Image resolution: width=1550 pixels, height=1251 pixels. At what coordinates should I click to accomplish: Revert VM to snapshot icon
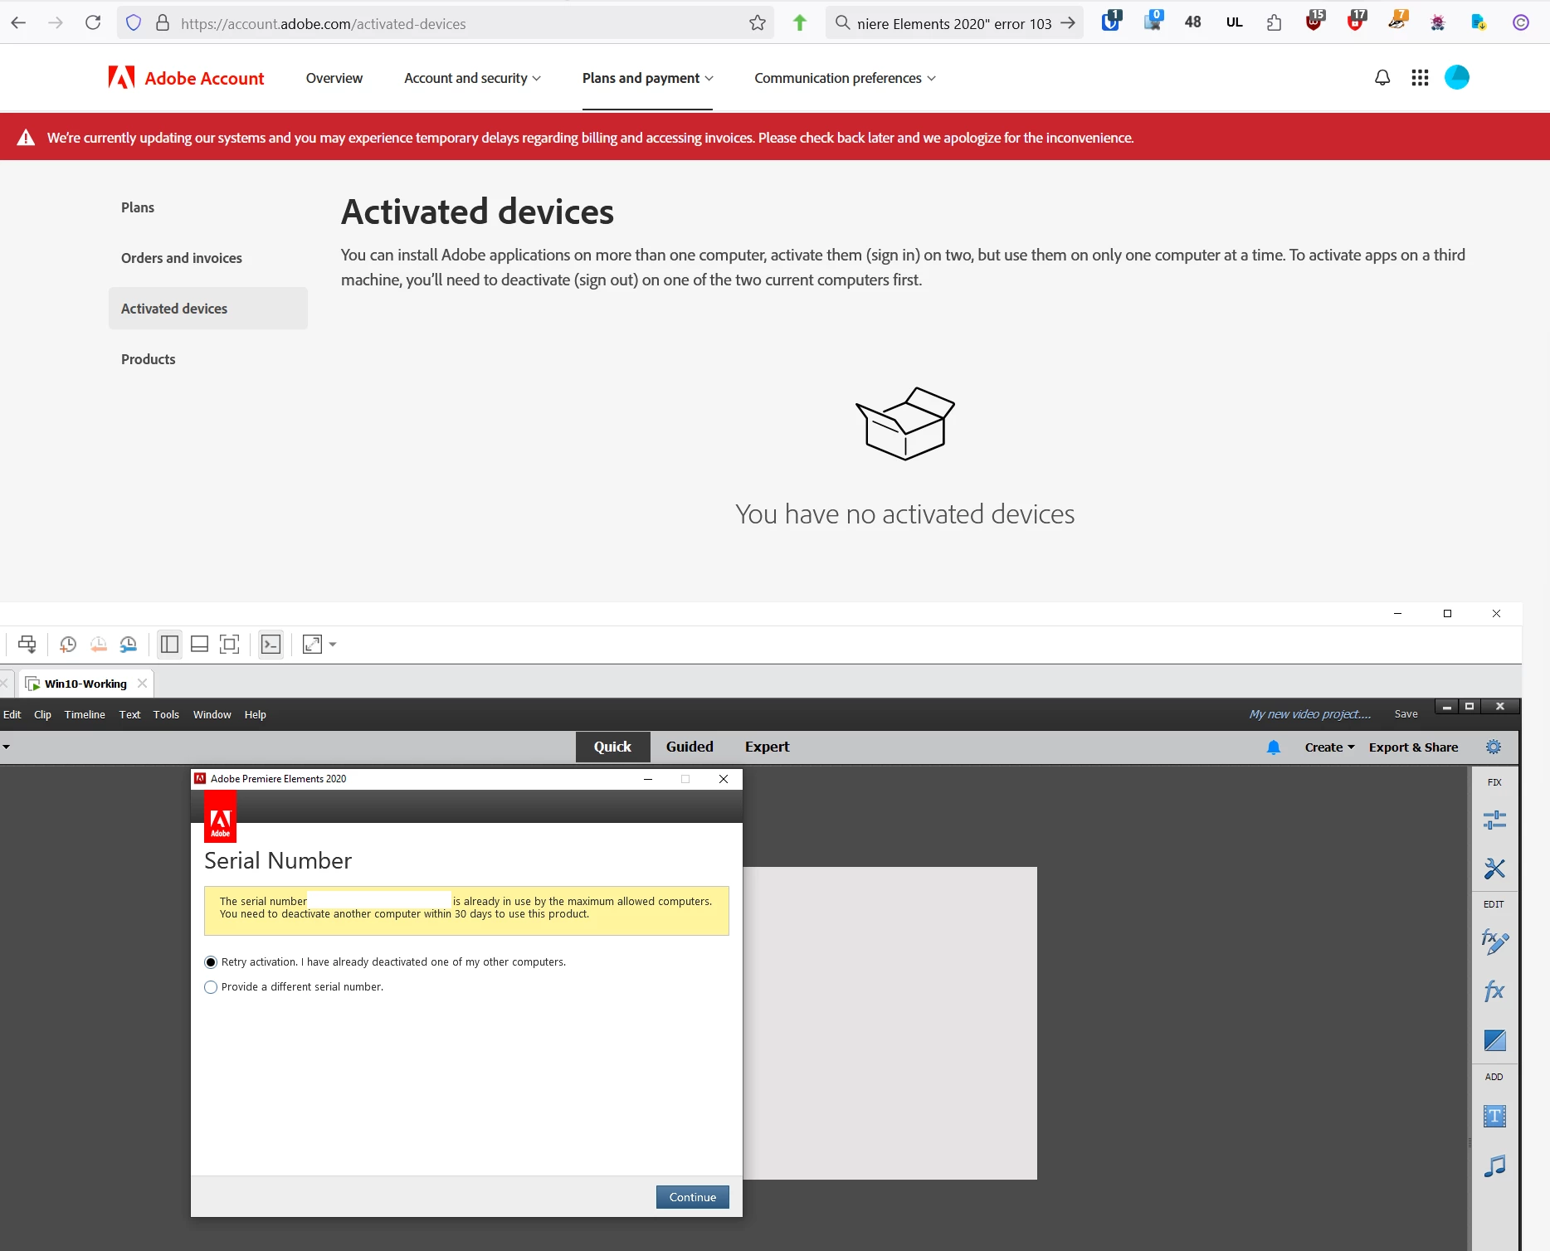[98, 645]
